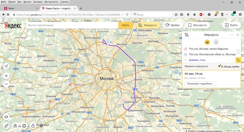Open a new browser tab

(81, 8)
